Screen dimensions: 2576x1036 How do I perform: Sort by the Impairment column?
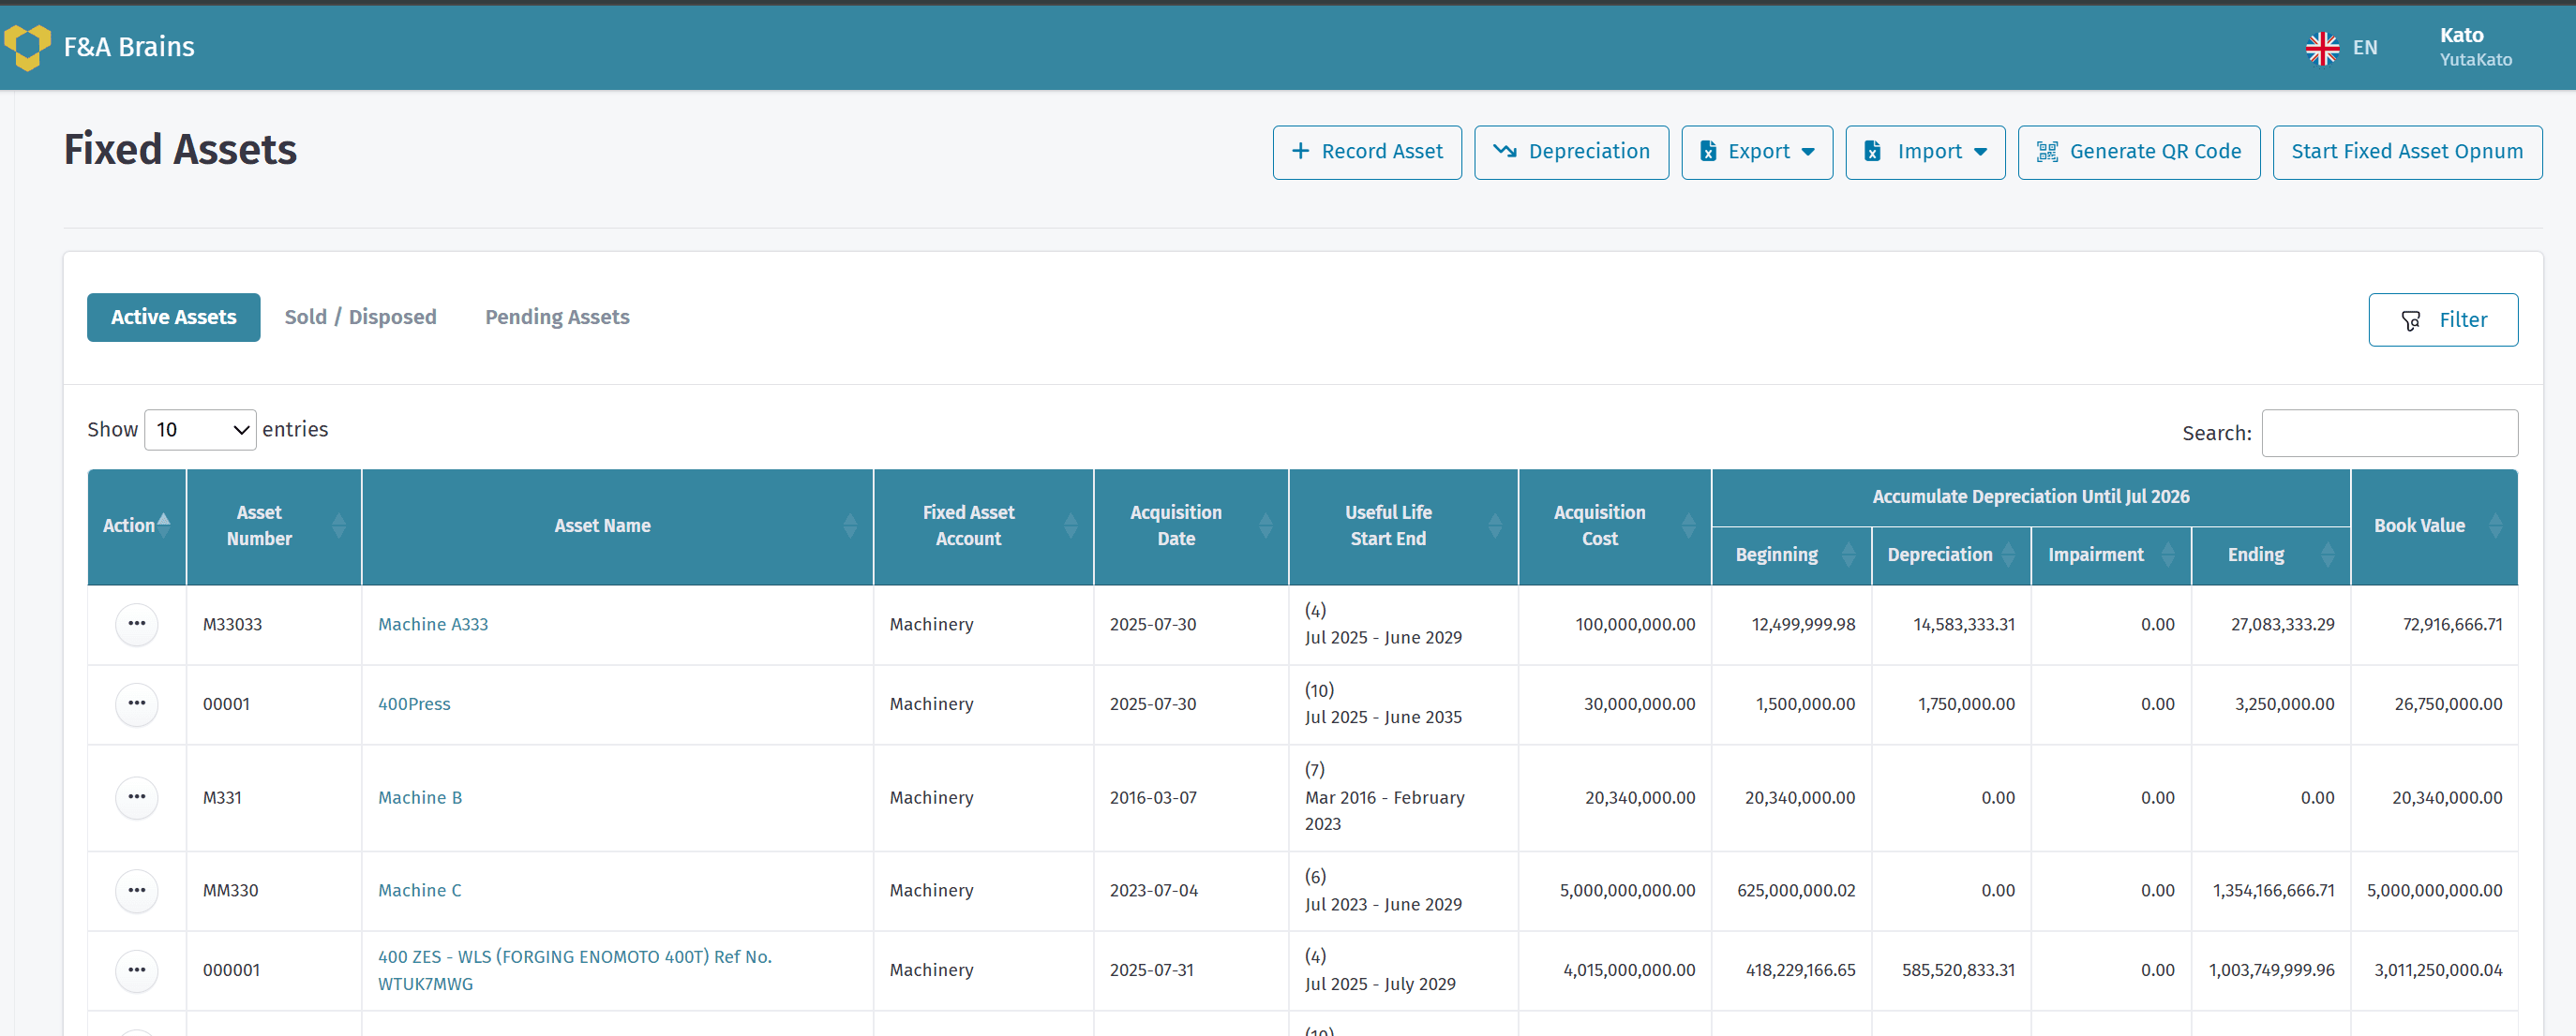[x=2169, y=555]
